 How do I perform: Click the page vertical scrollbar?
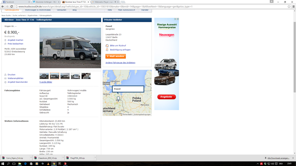294,58
